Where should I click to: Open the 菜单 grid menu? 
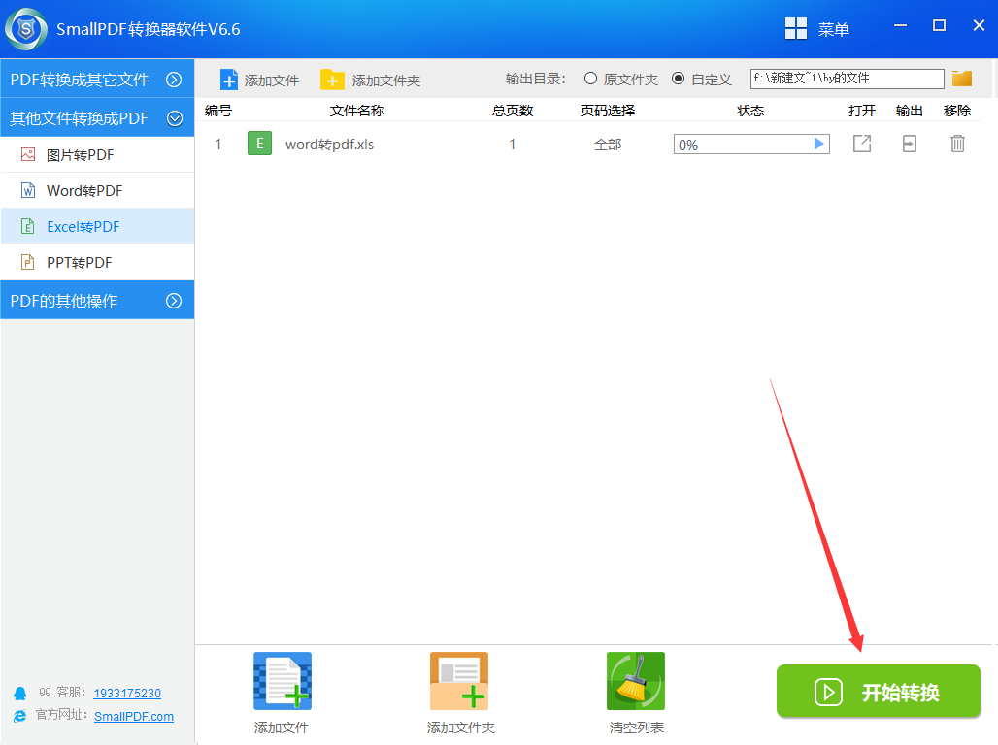(816, 29)
